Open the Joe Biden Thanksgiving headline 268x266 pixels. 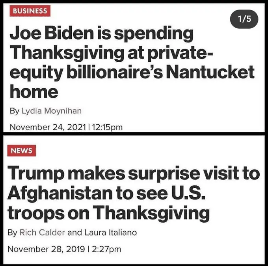point(132,63)
